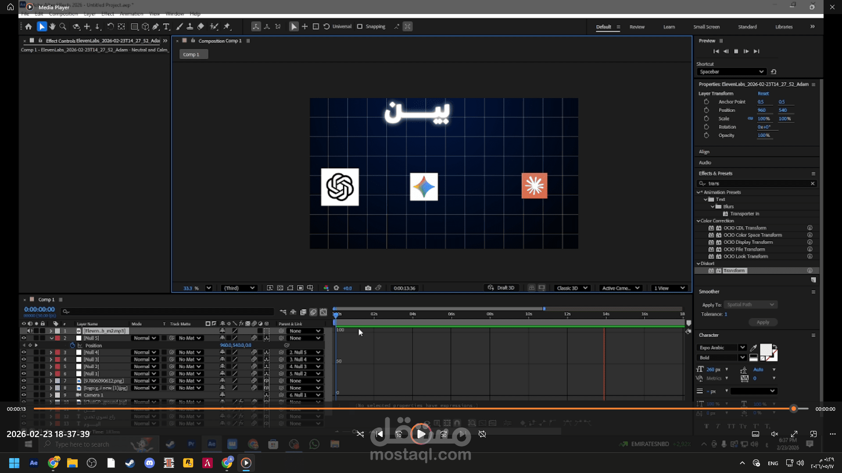The image size is (842, 473).
Task: Switch to the Learn workspace
Action: [669, 27]
